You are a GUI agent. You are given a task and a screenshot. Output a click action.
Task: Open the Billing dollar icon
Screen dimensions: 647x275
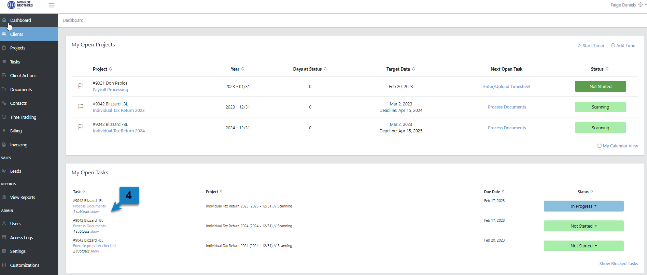(x=4, y=131)
